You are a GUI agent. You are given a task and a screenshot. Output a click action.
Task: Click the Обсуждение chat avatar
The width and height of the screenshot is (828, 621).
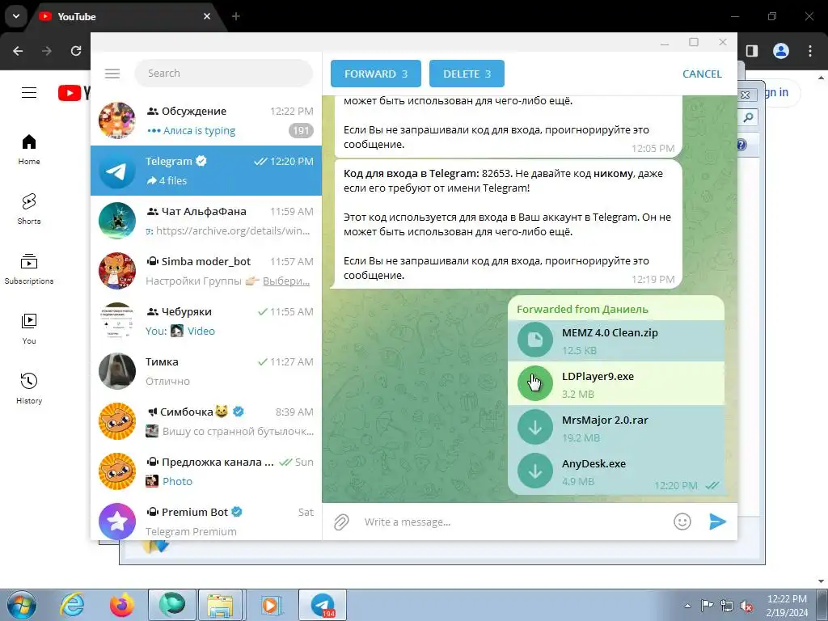[117, 120]
